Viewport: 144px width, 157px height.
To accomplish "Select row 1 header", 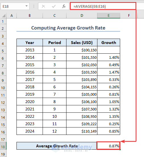I will [3, 21].
